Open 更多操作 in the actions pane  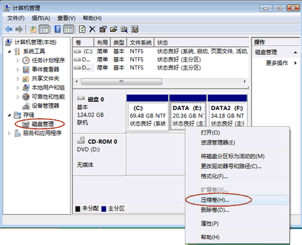tap(277, 63)
